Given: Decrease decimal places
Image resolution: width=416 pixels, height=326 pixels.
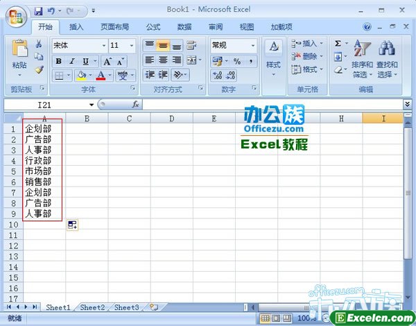Looking at the screenshot, I should pos(230,76).
